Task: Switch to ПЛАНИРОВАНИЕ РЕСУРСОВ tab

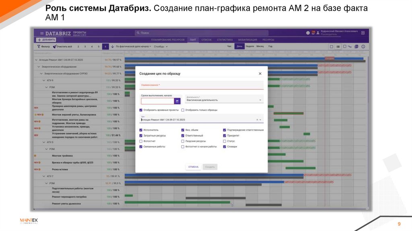Action: (168, 40)
